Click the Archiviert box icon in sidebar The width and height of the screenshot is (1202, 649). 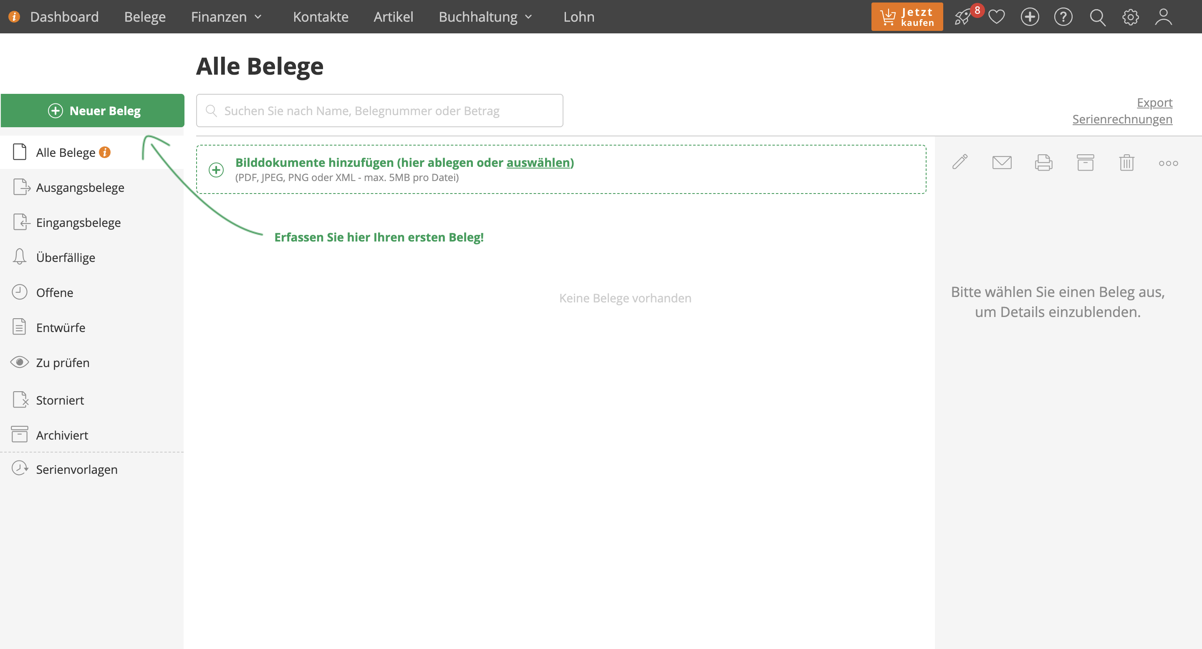(x=19, y=434)
